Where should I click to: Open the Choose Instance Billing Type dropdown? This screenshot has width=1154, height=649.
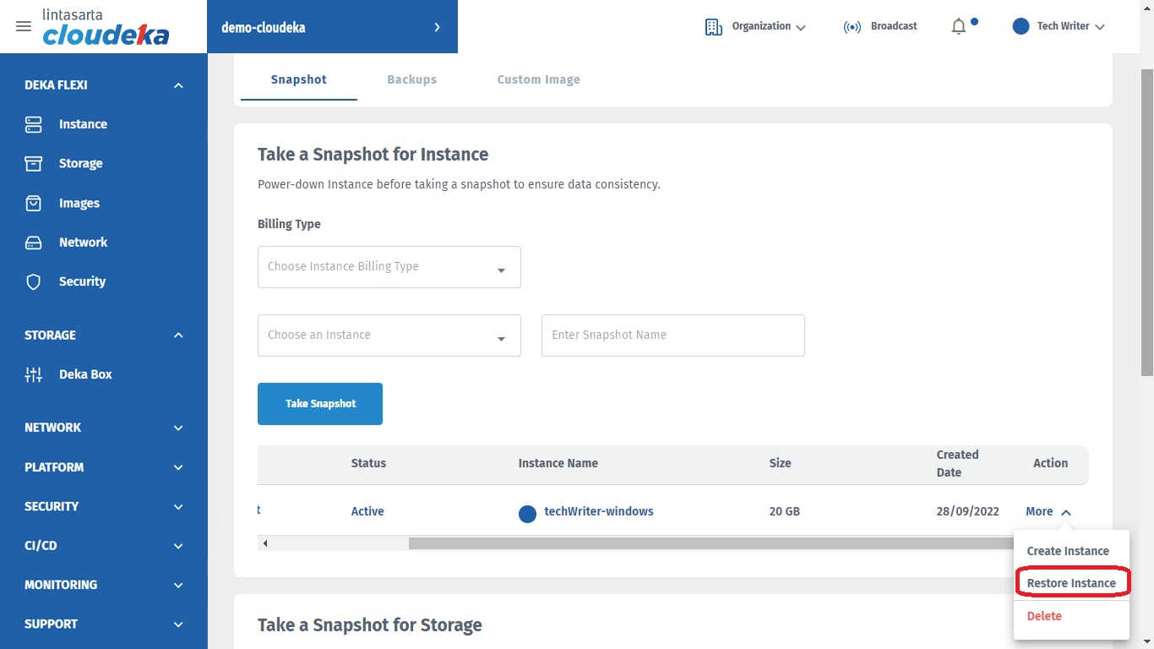coord(389,267)
